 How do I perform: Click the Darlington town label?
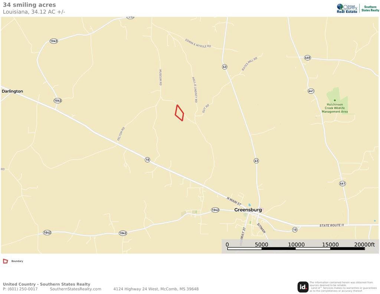point(12,91)
